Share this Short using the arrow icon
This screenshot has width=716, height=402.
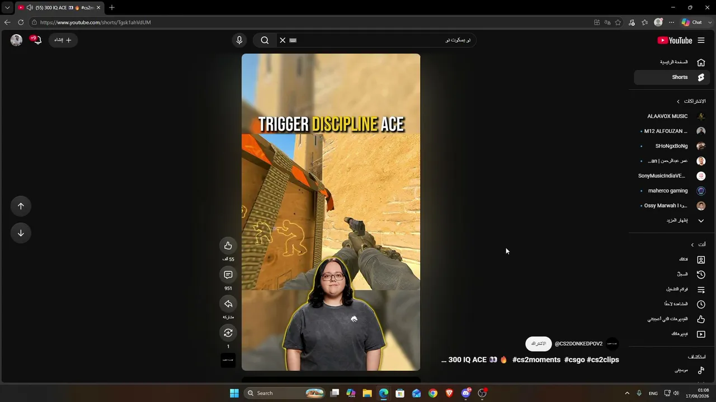pos(228,304)
